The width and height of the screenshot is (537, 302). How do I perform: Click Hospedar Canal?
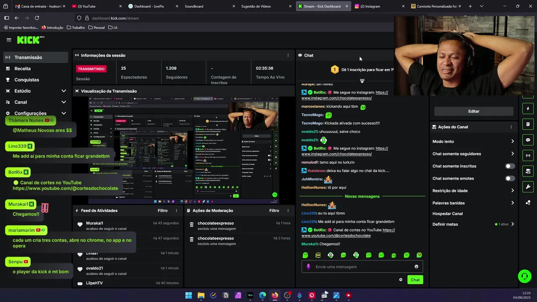pyautogui.click(x=448, y=213)
